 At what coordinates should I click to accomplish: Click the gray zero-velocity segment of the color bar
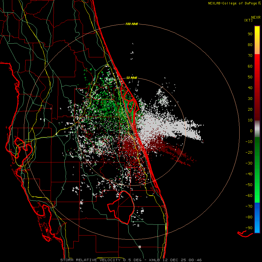[x=257, y=129]
